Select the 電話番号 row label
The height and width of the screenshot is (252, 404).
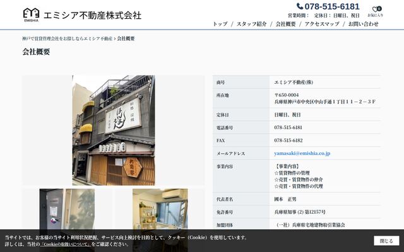click(225, 127)
